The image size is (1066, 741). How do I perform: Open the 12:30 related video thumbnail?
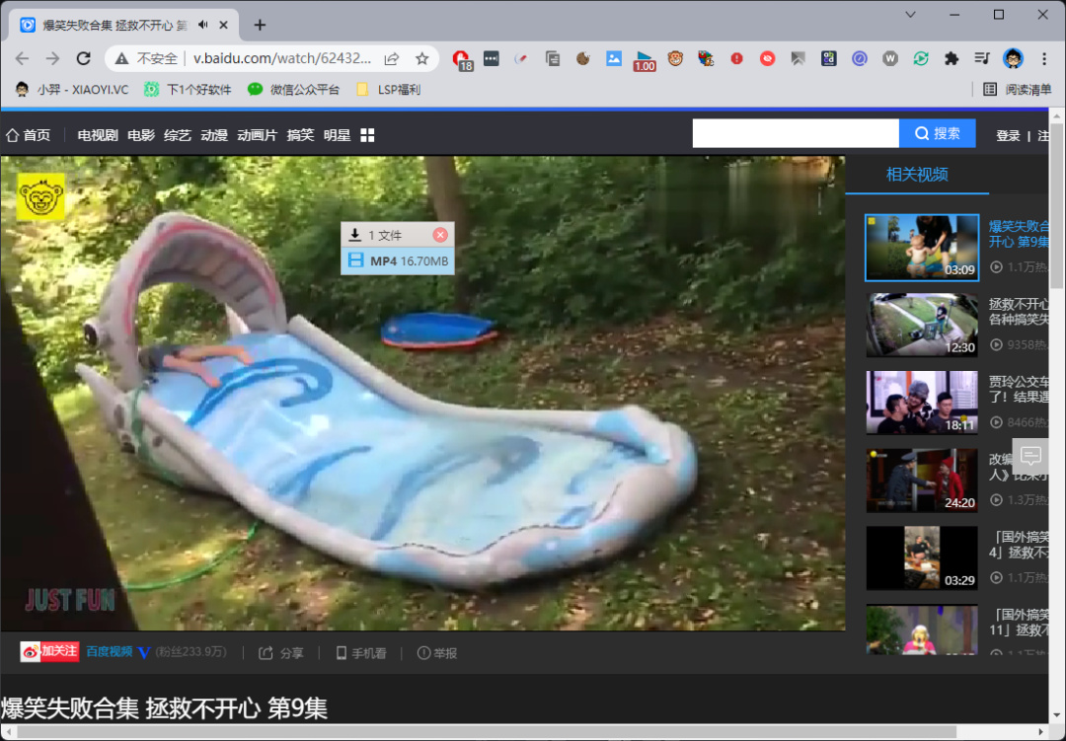(x=922, y=325)
